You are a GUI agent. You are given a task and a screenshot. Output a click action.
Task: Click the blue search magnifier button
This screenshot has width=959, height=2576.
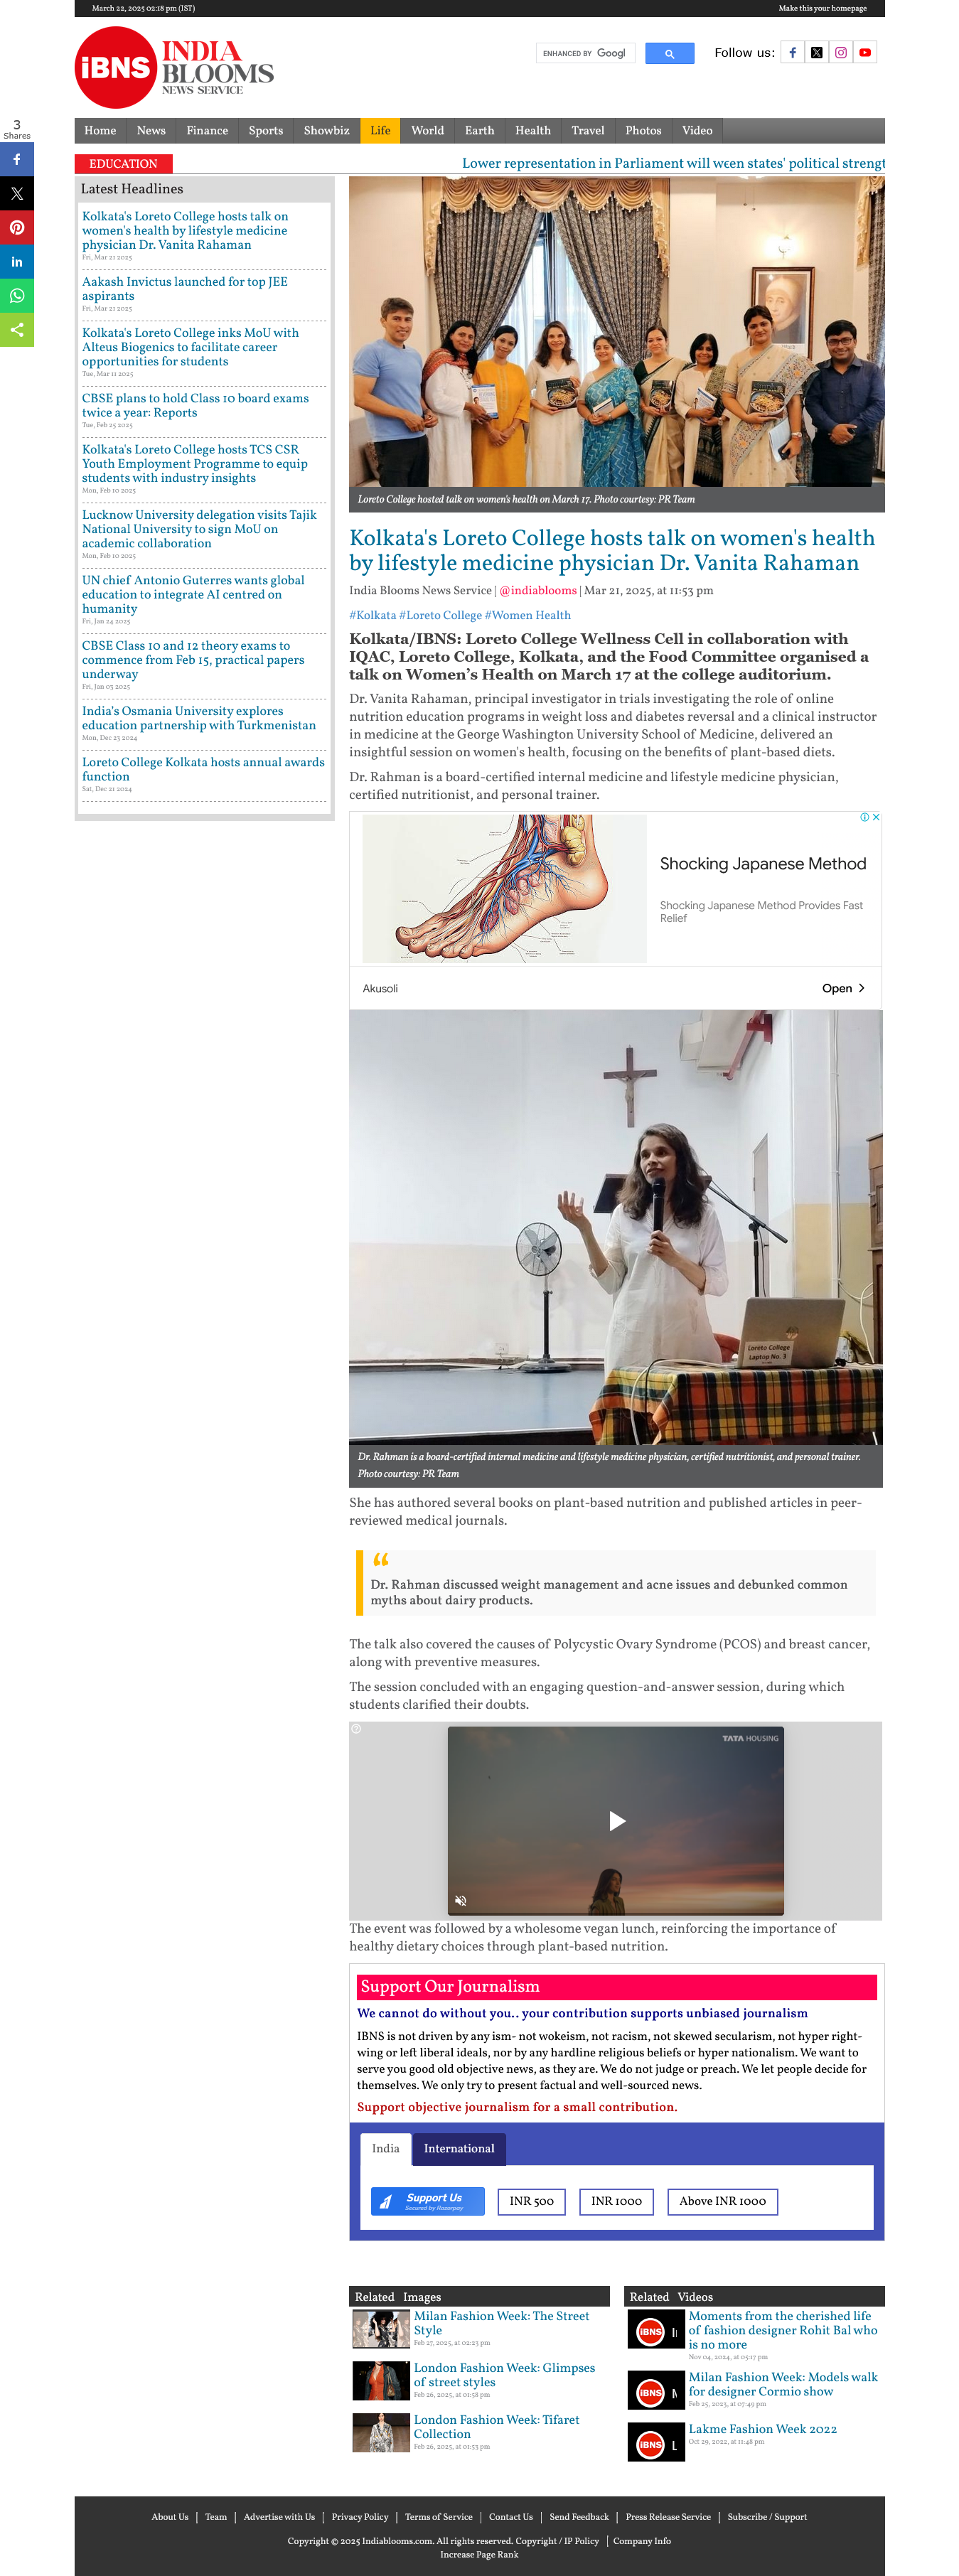(669, 54)
